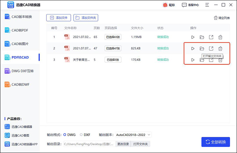Click the 迅捷CAD转换器 app logo

[10, 5]
